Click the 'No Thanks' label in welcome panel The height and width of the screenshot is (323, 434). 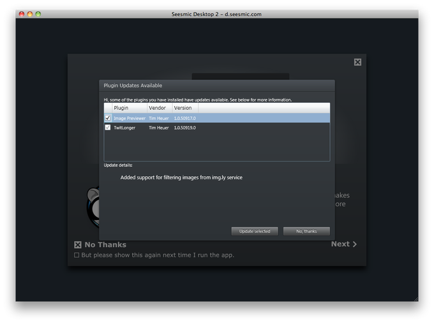click(105, 244)
